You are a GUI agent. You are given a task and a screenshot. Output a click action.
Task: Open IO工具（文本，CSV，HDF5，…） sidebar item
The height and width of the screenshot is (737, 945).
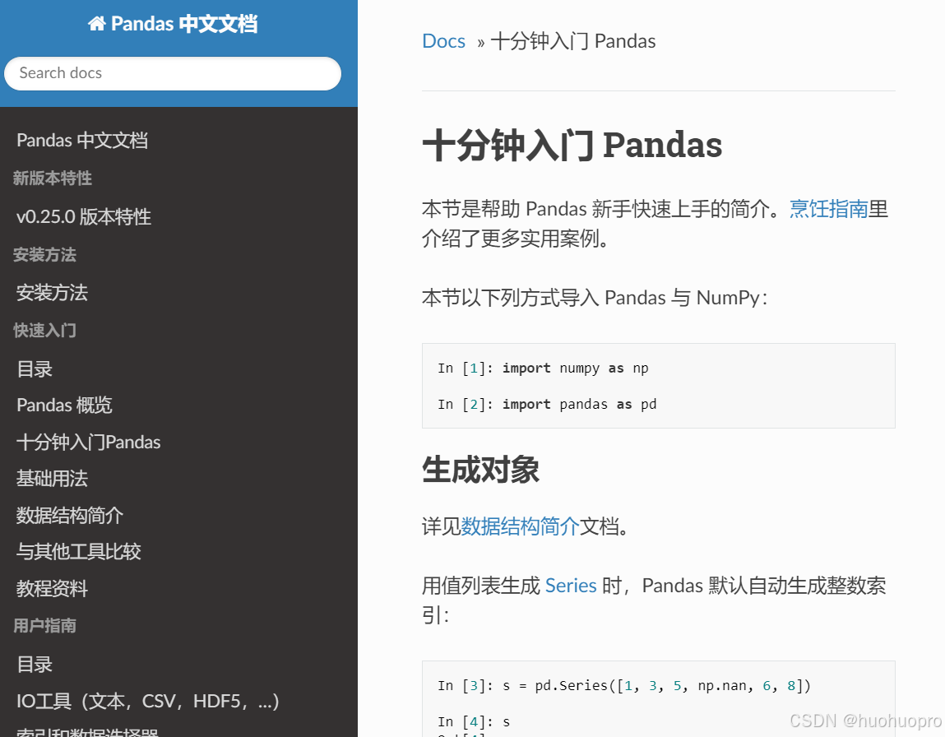pyautogui.click(x=148, y=701)
